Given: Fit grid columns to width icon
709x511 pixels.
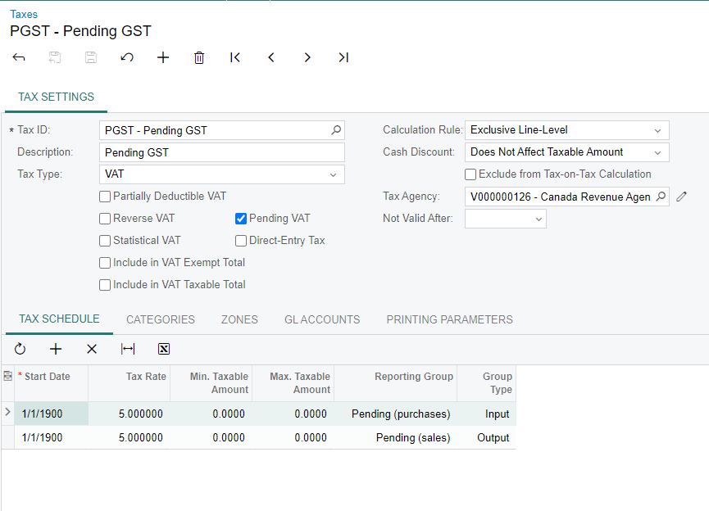Looking at the screenshot, I should tap(128, 349).
